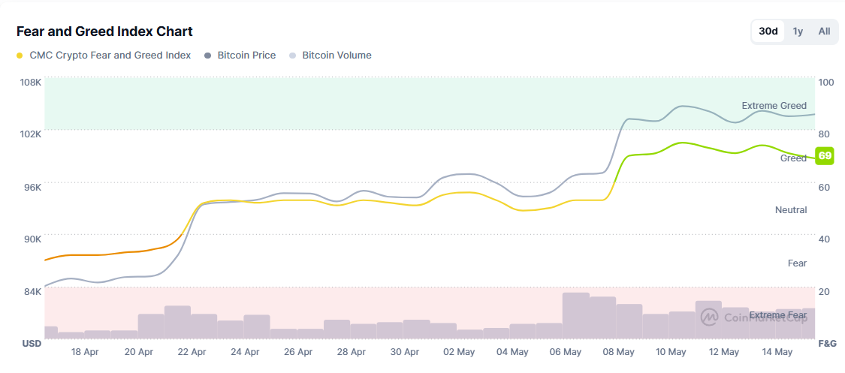Viewport: 845px width, 373px height.
Task: Click the 08 May date axis label
Action: click(618, 352)
